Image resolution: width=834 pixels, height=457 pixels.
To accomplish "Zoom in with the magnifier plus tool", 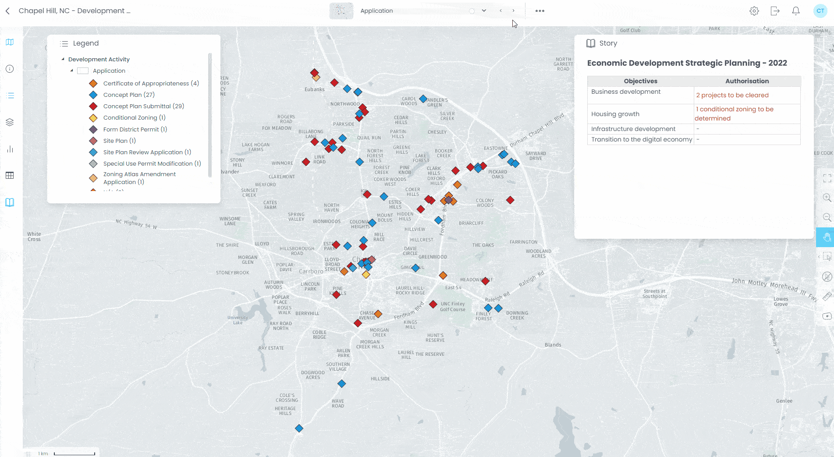I will pyautogui.click(x=827, y=198).
